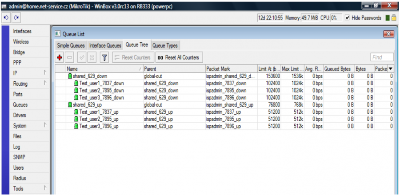400x195 pixels.
Task: Sort by the Packet Mark column header
Action: pyautogui.click(x=232, y=69)
